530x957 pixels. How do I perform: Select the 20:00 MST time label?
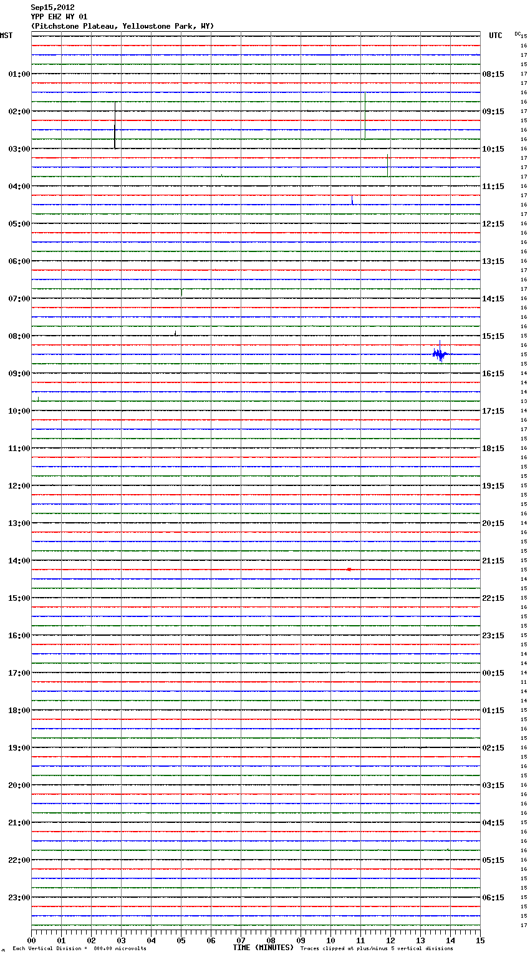tap(19, 785)
